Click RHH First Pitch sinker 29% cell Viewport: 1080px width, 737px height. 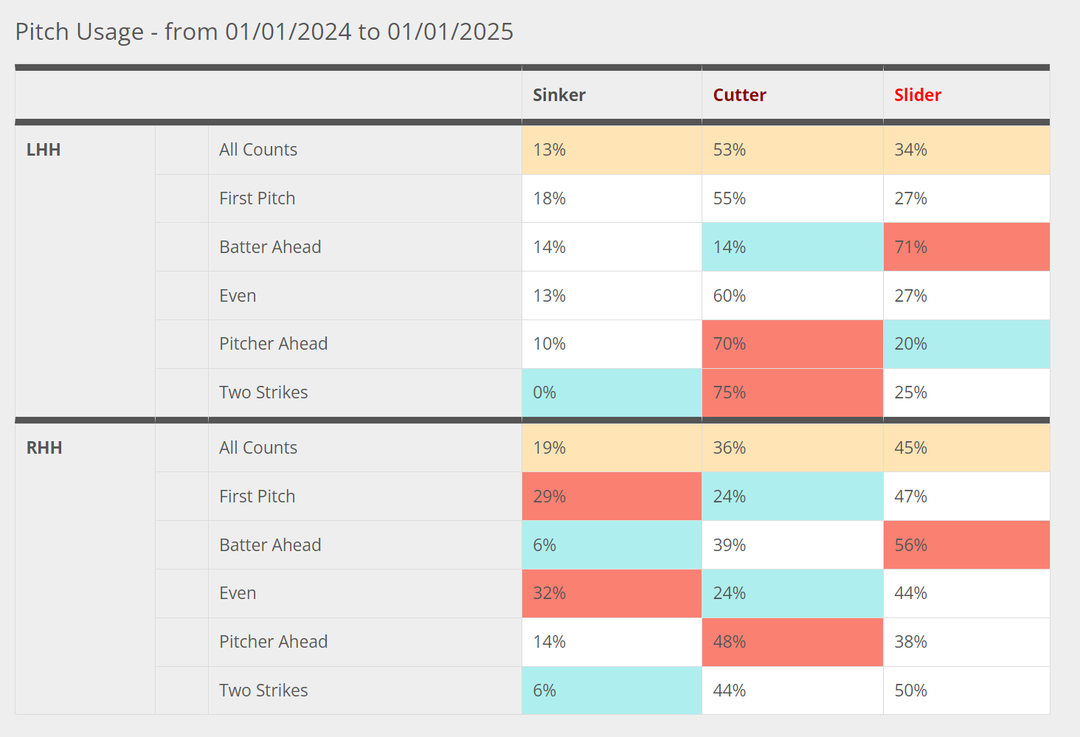tap(611, 496)
